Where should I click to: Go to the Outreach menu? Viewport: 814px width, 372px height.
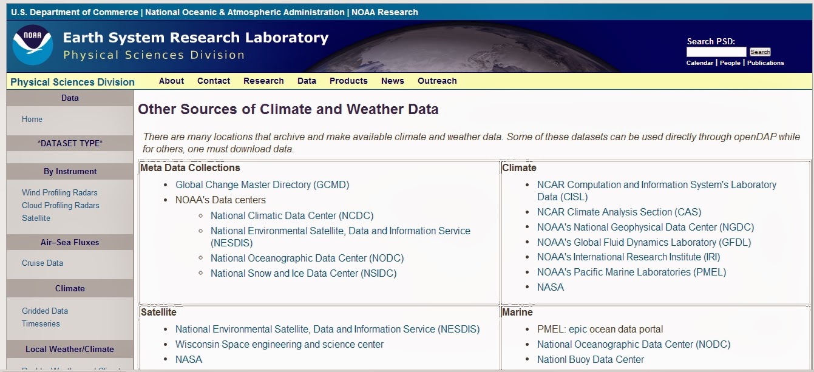(x=437, y=81)
